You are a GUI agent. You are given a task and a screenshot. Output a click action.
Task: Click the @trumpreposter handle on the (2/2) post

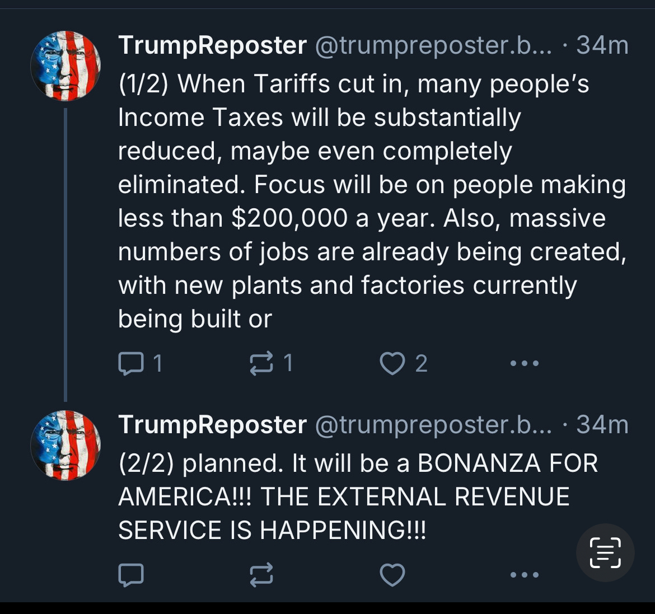433,425
